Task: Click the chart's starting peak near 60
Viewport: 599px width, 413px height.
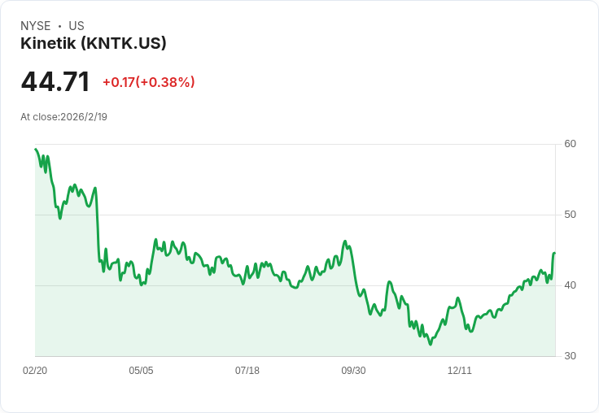Action: (36, 149)
